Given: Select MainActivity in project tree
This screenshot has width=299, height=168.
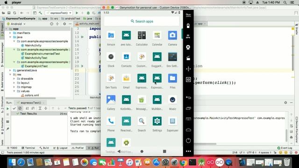Looking at the screenshot, I should point(33,45).
